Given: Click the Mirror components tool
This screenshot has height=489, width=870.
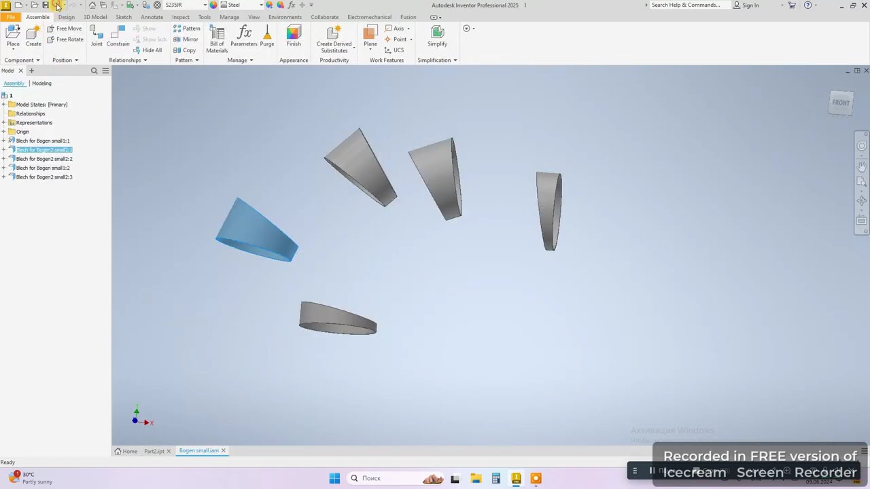Looking at the screenshot, I should tap(185, 39).
